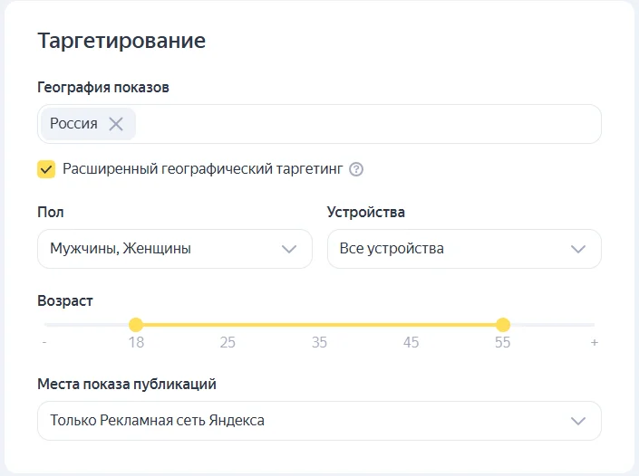Click the plus end of age scale

[x=595, y=343]
